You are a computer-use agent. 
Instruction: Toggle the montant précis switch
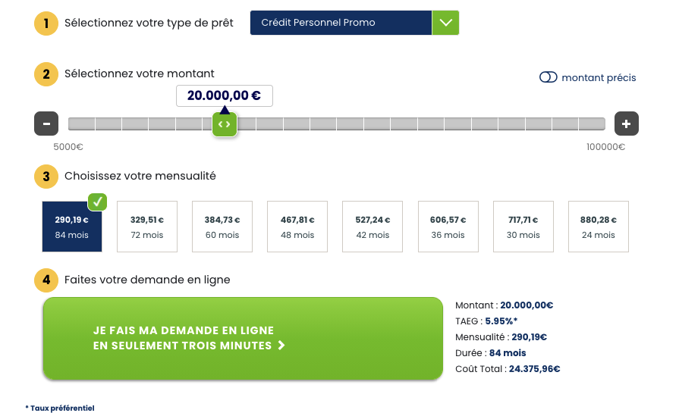pyautogui.click(x=549, y=77)
